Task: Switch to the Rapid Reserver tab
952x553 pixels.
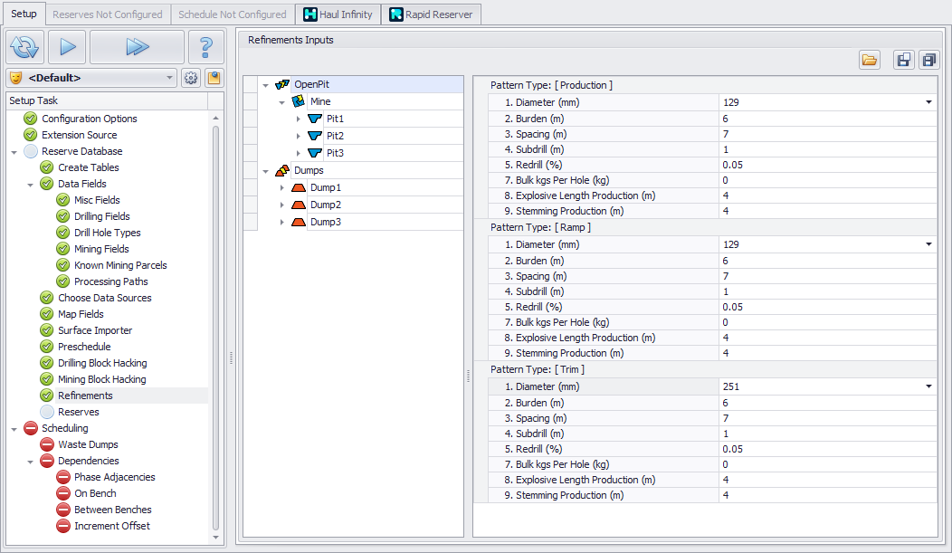Action: (431, 14)
